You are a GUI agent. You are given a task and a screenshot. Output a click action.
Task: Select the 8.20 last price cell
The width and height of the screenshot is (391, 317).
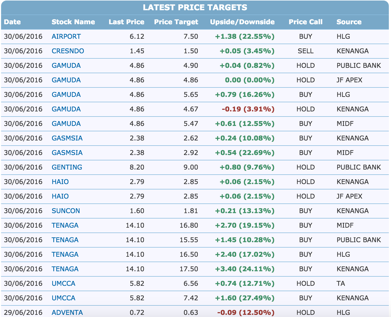coord(137,167)
